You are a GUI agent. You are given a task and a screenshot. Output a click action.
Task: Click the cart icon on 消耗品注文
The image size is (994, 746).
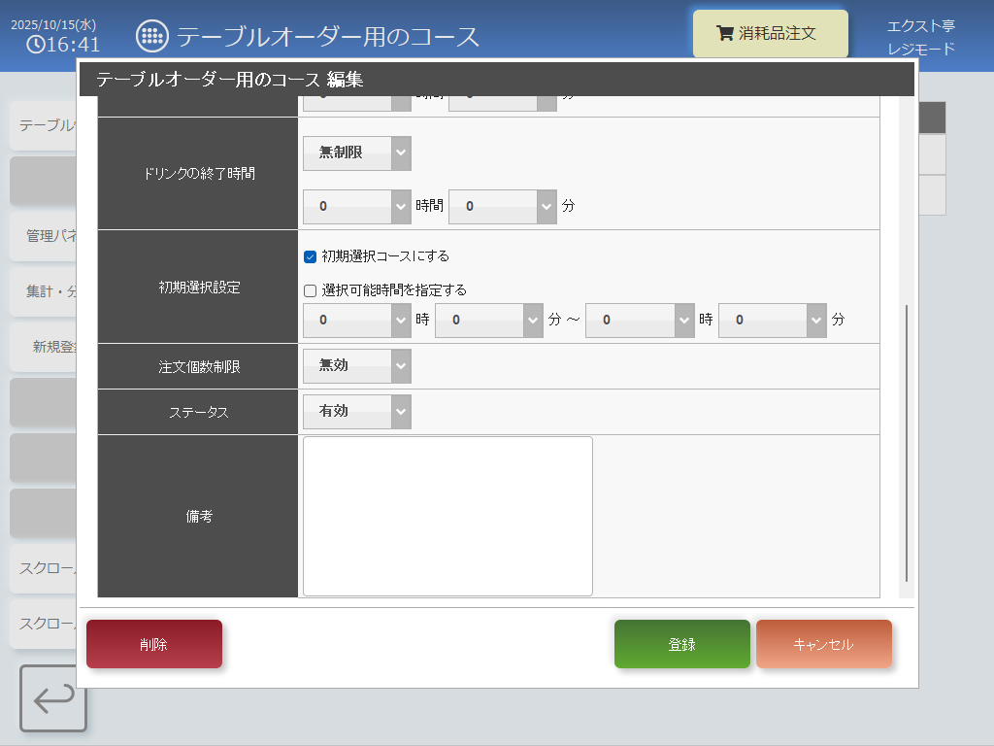724,33
